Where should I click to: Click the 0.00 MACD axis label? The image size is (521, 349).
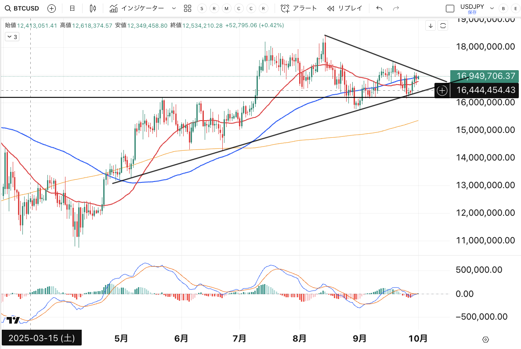(x=464, y=294)
